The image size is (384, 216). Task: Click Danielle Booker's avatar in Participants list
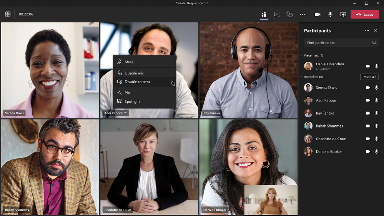pyautogui.click(x=308, y=151)
